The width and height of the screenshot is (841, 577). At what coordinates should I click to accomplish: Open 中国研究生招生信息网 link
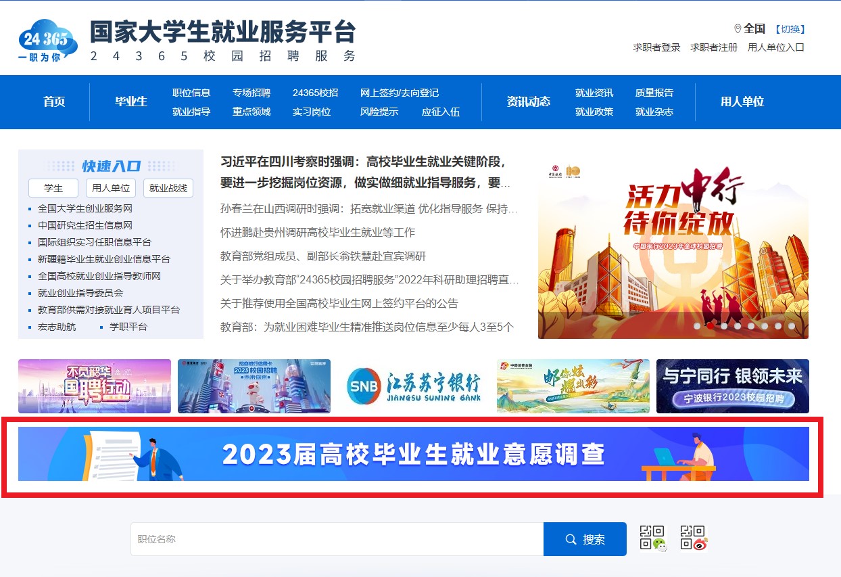85,225
